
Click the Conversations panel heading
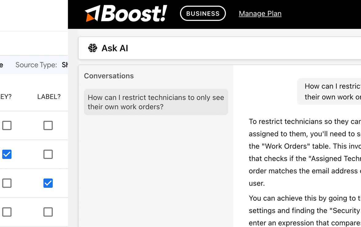pyautogui.click(x=109, y=75)
